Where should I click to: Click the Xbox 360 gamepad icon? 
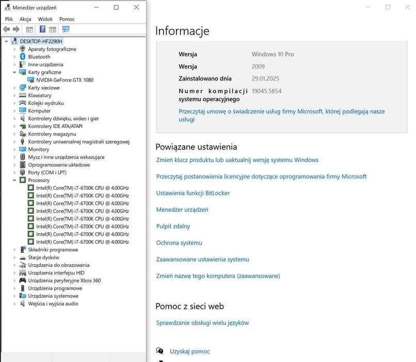click(x=23, y=280)
